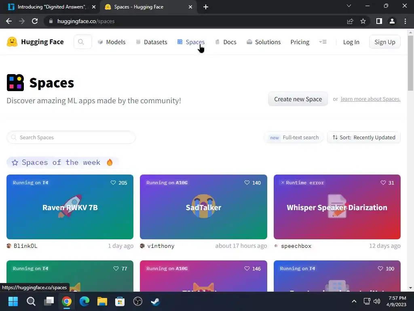414x311 pixels.
Task: Open the Chrome three-dot menu
Action: point(405,21)
